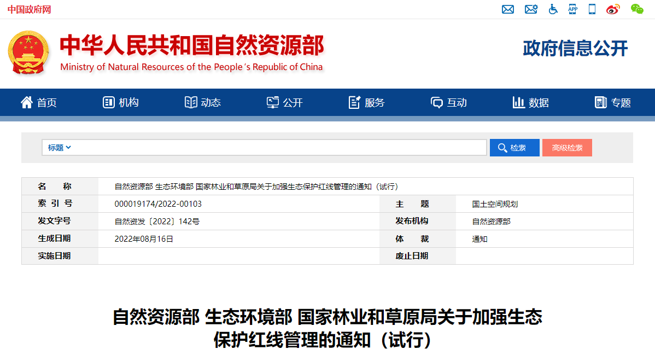Click the 检索 search button
The image size is (655, 361).
coord(514,147)
